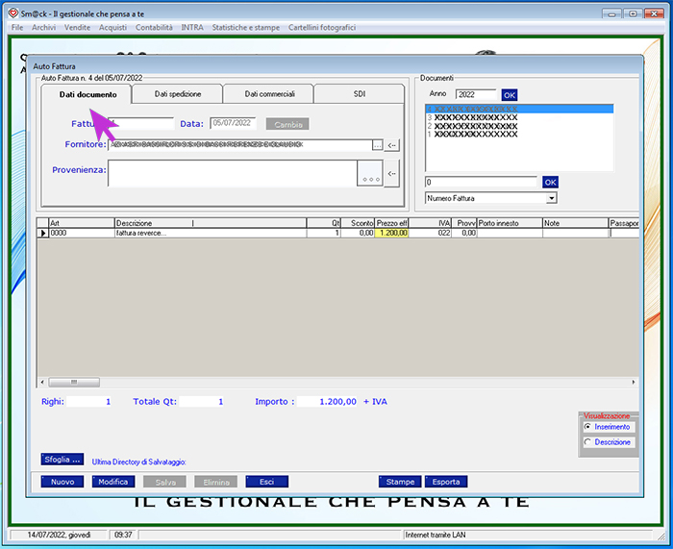The height and width of the screenshot is (549, 673).
Task: Click the Sm@ck heart icon in title bar
Action: [13, 13]
